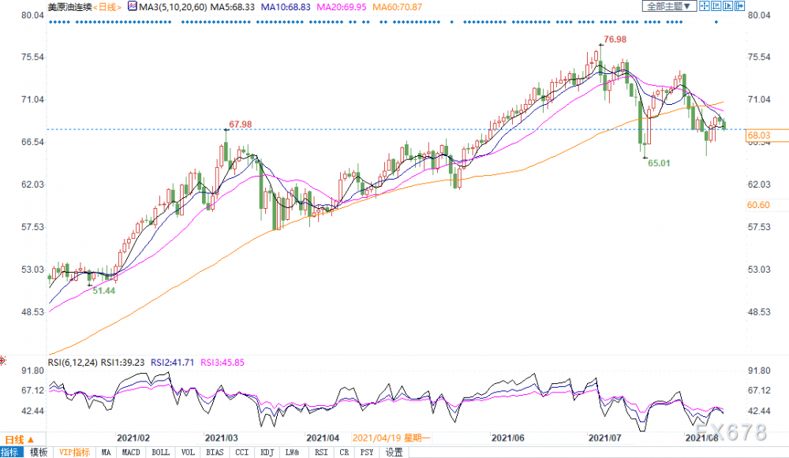Click the 65.01 low price label
Image resolution: width=789 pixels, height=458 pixels.
click(x=659, y=163)
